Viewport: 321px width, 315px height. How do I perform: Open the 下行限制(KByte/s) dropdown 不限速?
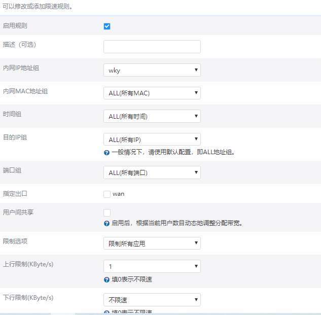click(x=152, y=300)
